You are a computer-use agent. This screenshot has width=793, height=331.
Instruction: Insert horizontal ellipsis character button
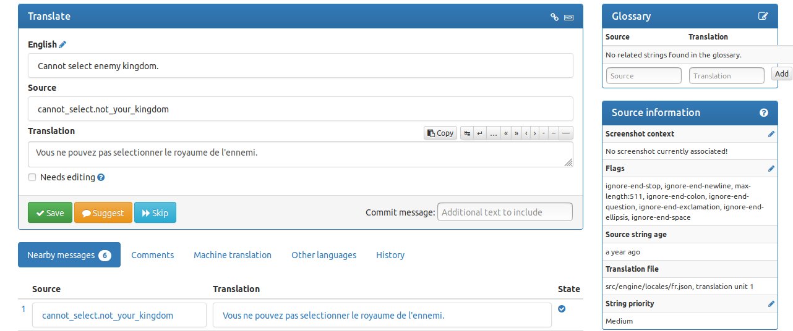(493, 133)
